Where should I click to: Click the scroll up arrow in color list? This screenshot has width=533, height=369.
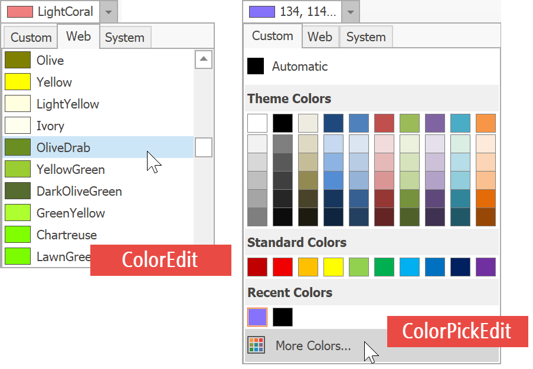[203, 60]
